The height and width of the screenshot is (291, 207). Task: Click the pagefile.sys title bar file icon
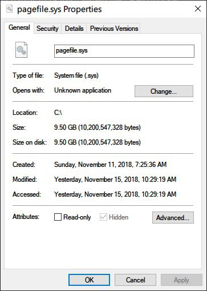[9, 9]
